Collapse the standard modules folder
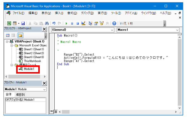 [x=12, y=65]
